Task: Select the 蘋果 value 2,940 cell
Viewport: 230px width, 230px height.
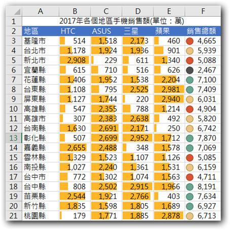Action: 169,99
